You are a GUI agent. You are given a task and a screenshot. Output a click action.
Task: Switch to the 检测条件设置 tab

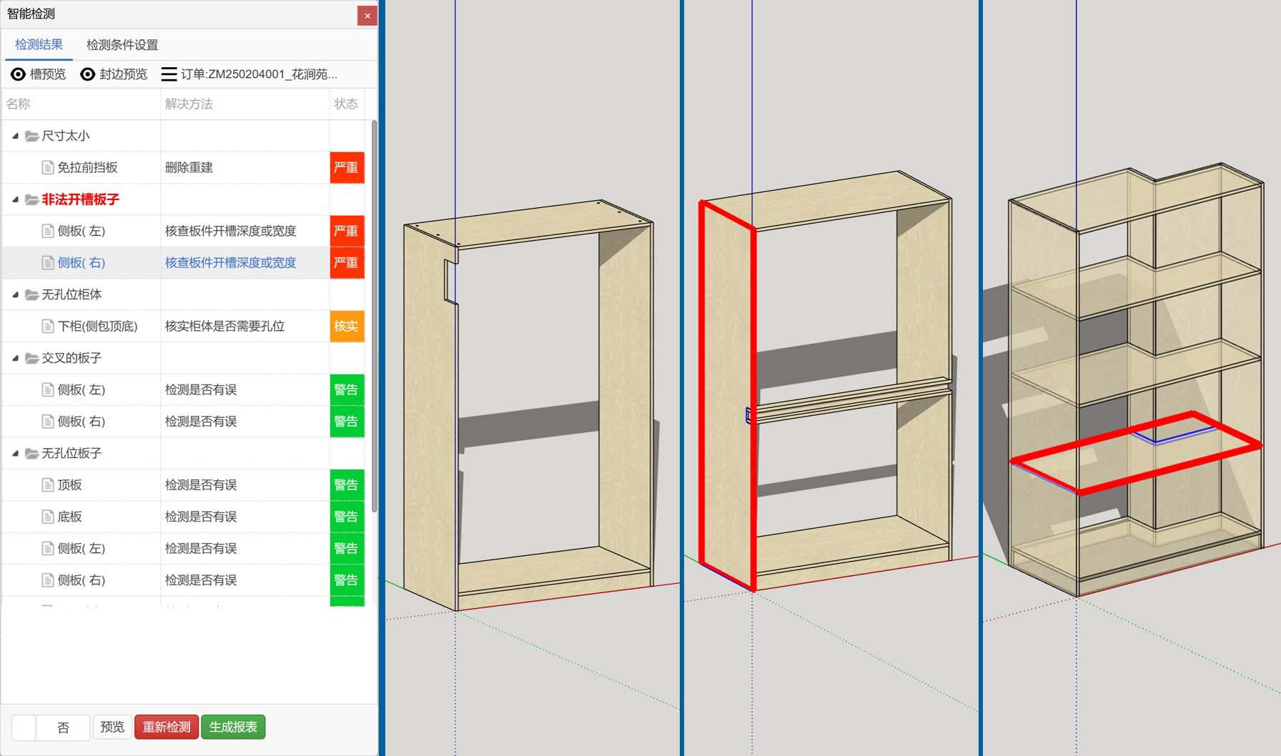click(122, 45)
